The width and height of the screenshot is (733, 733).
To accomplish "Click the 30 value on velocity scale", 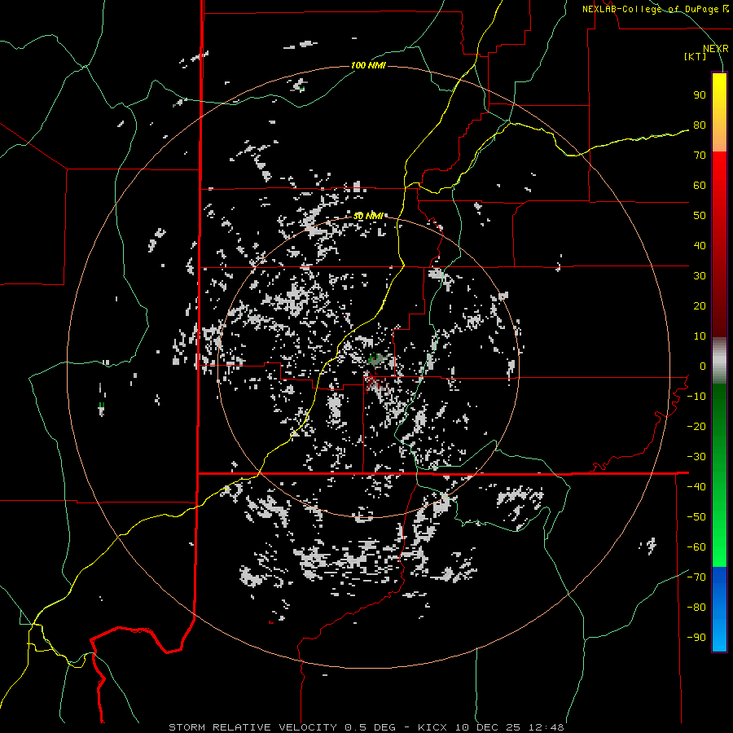I will pyautogui.click(x=700, y=276).
